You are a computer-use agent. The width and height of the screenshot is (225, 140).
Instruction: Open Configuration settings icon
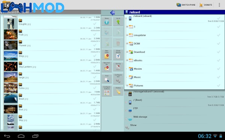118,79
